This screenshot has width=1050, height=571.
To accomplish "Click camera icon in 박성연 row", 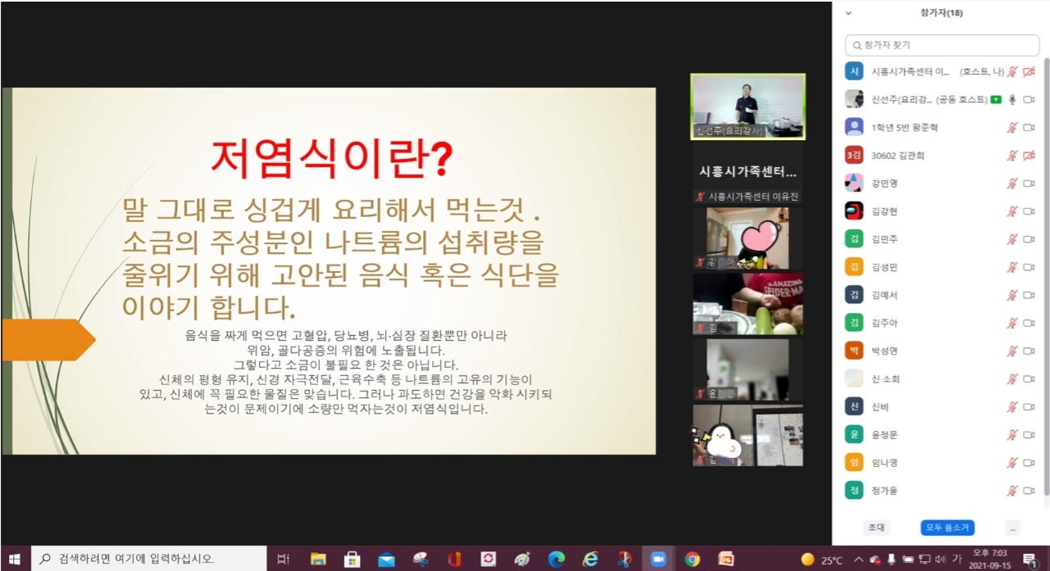I will point(1029,351).
